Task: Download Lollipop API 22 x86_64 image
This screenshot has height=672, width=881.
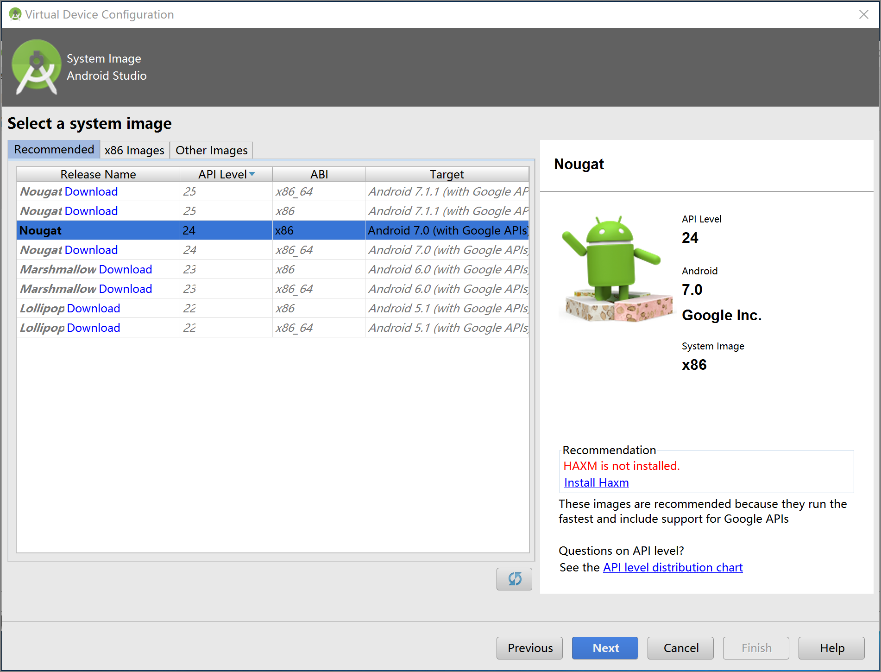Action: (94, 328)
